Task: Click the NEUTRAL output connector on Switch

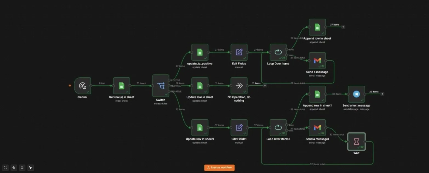Action: 169,86
